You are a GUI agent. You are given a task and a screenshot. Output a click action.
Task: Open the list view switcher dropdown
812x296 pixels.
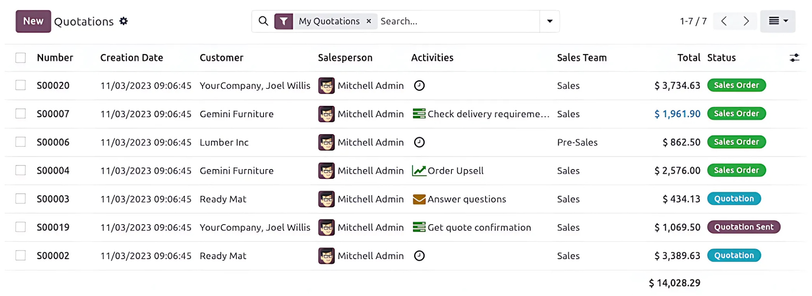[777, 21]
